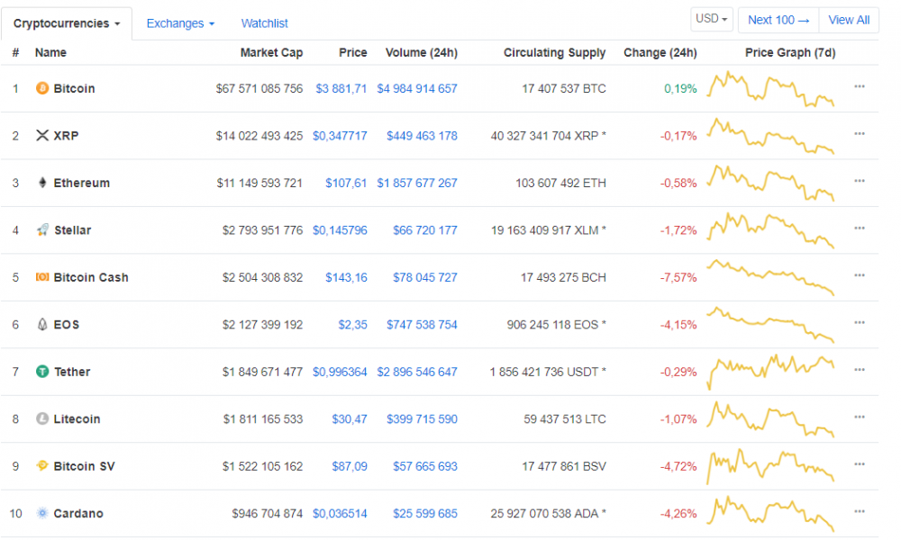The image size is (901, 540).
Task: Click EOS volume $747 538 754
Action: point(422,325)
